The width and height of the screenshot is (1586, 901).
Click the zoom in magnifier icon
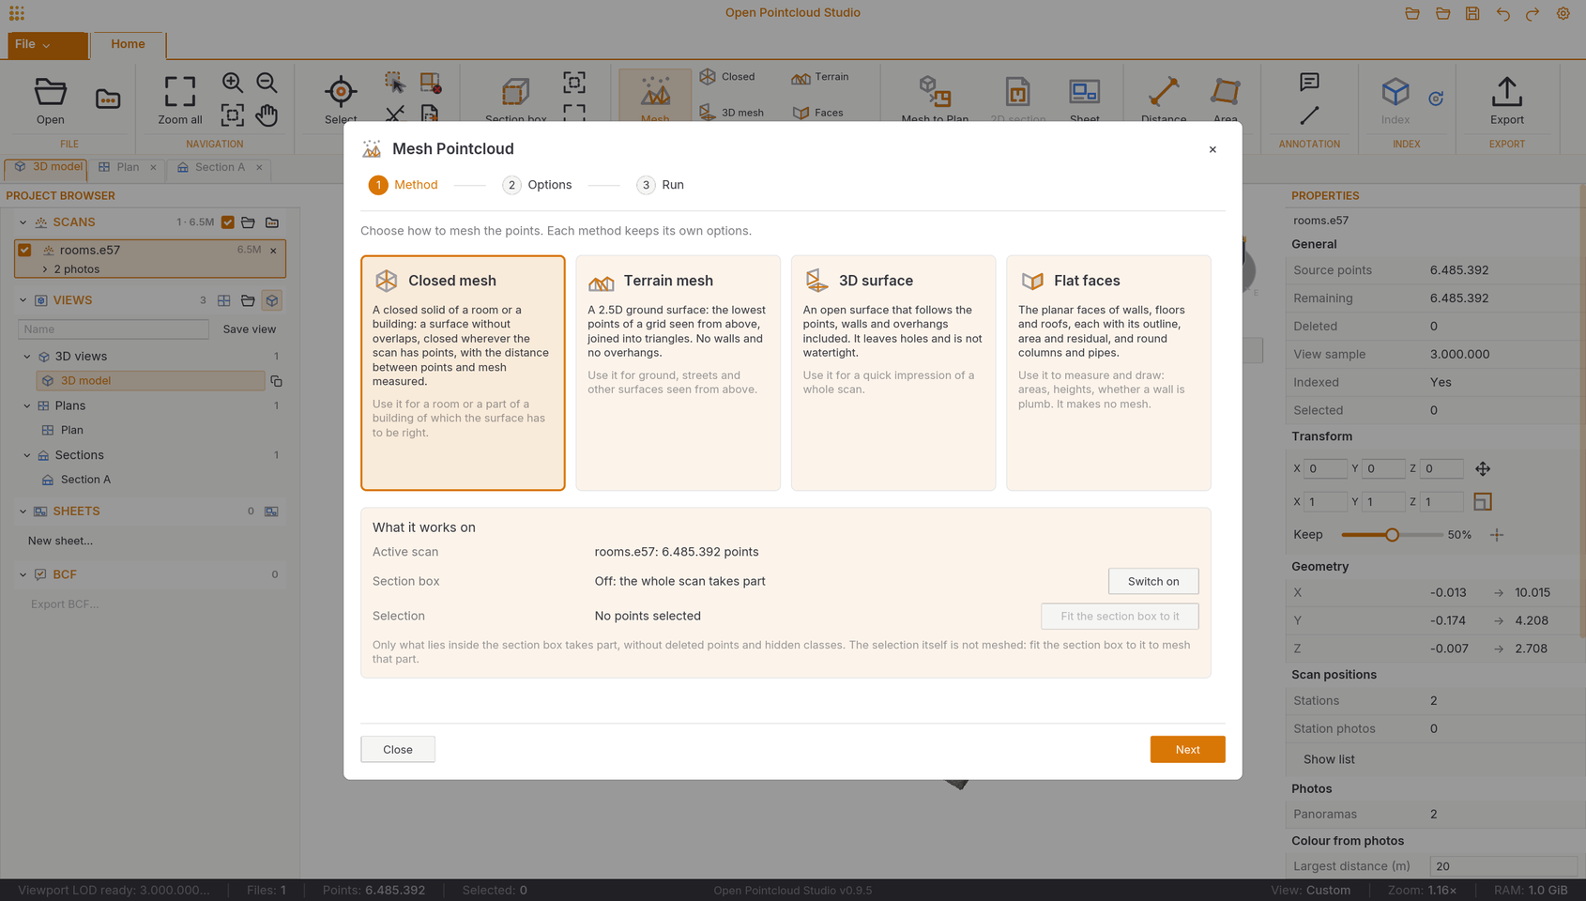tap(233, 83)
